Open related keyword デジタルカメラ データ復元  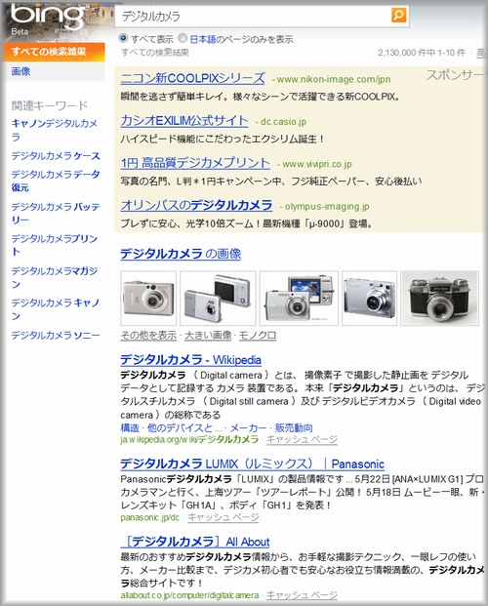point(56,181)
